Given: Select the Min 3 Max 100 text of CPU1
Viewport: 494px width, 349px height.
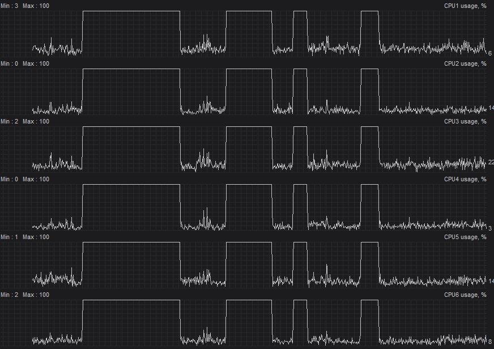Looking at the screenshot, I should (25, 6).
